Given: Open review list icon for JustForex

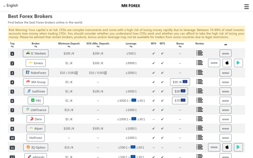Looking at the screenshot, I should tap(200, 91).
